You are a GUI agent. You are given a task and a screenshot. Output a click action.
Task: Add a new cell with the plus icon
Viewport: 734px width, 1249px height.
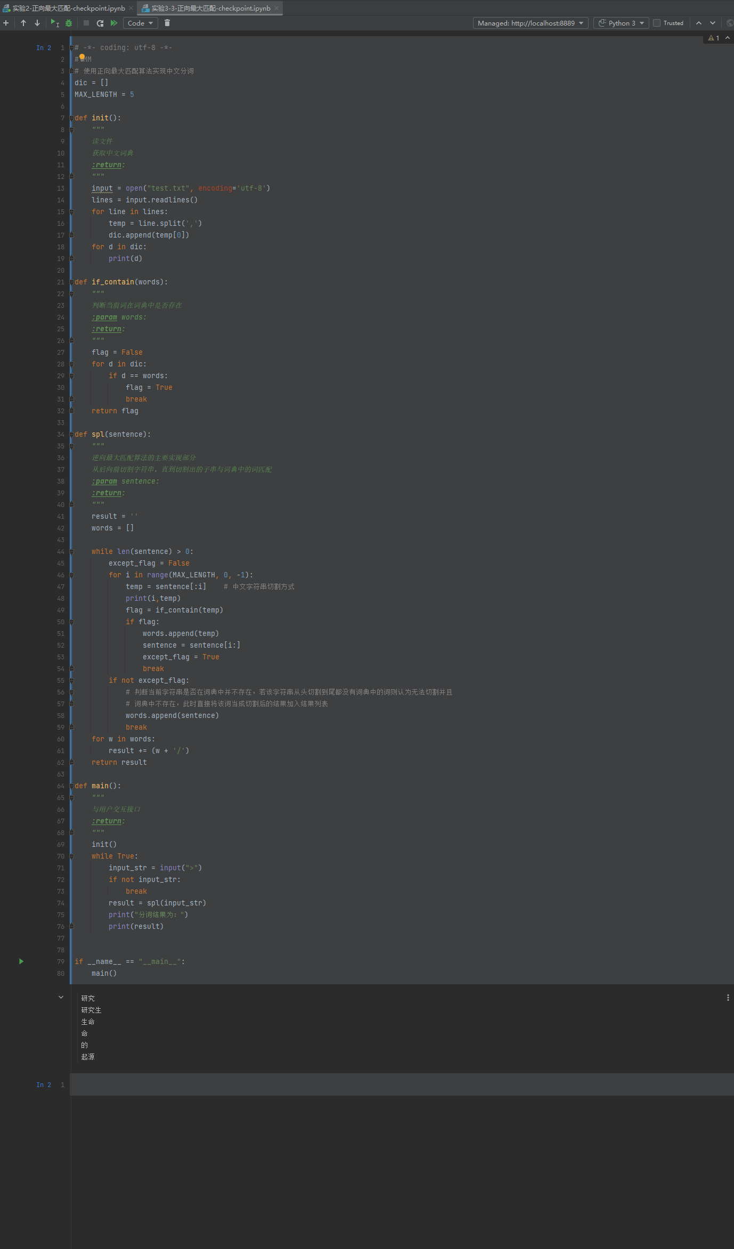coord(6,23)
